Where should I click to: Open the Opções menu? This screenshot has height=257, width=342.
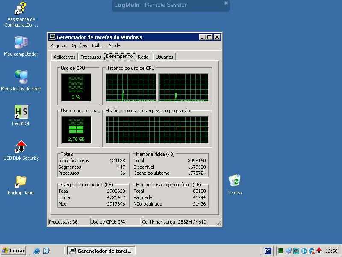pyautogui.click(x=79, y=45)
